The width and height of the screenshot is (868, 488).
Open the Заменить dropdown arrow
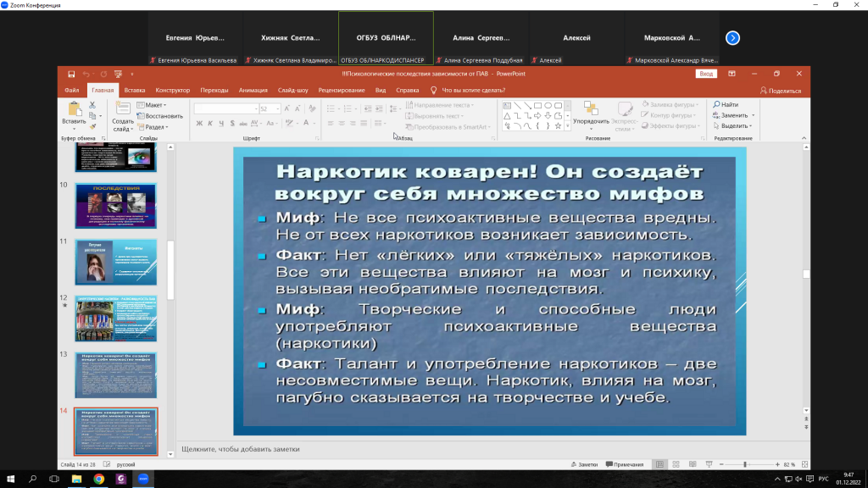click(x=754, y=115)
